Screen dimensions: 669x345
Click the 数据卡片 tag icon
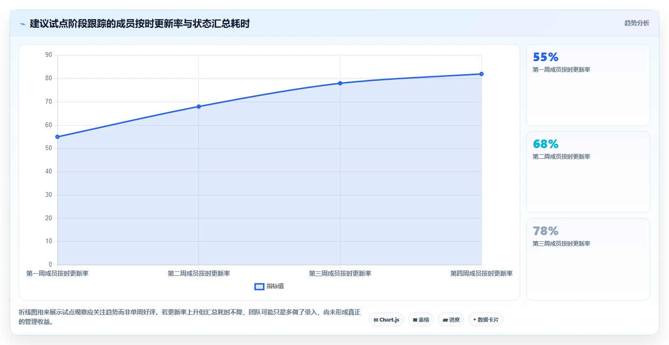click(x=474, y=320)
